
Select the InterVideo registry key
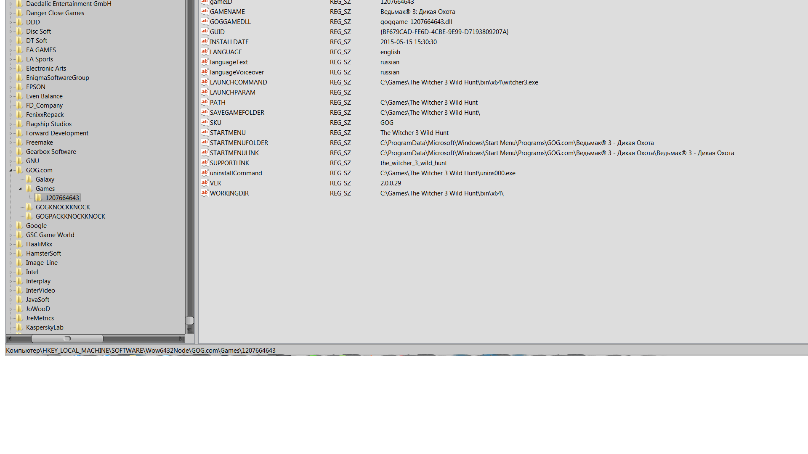[x=40, y=290]
